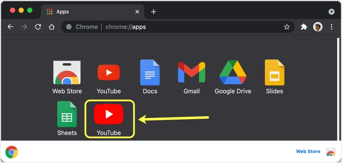
Task: Reload the current page
Action: (x=38, y=27)
